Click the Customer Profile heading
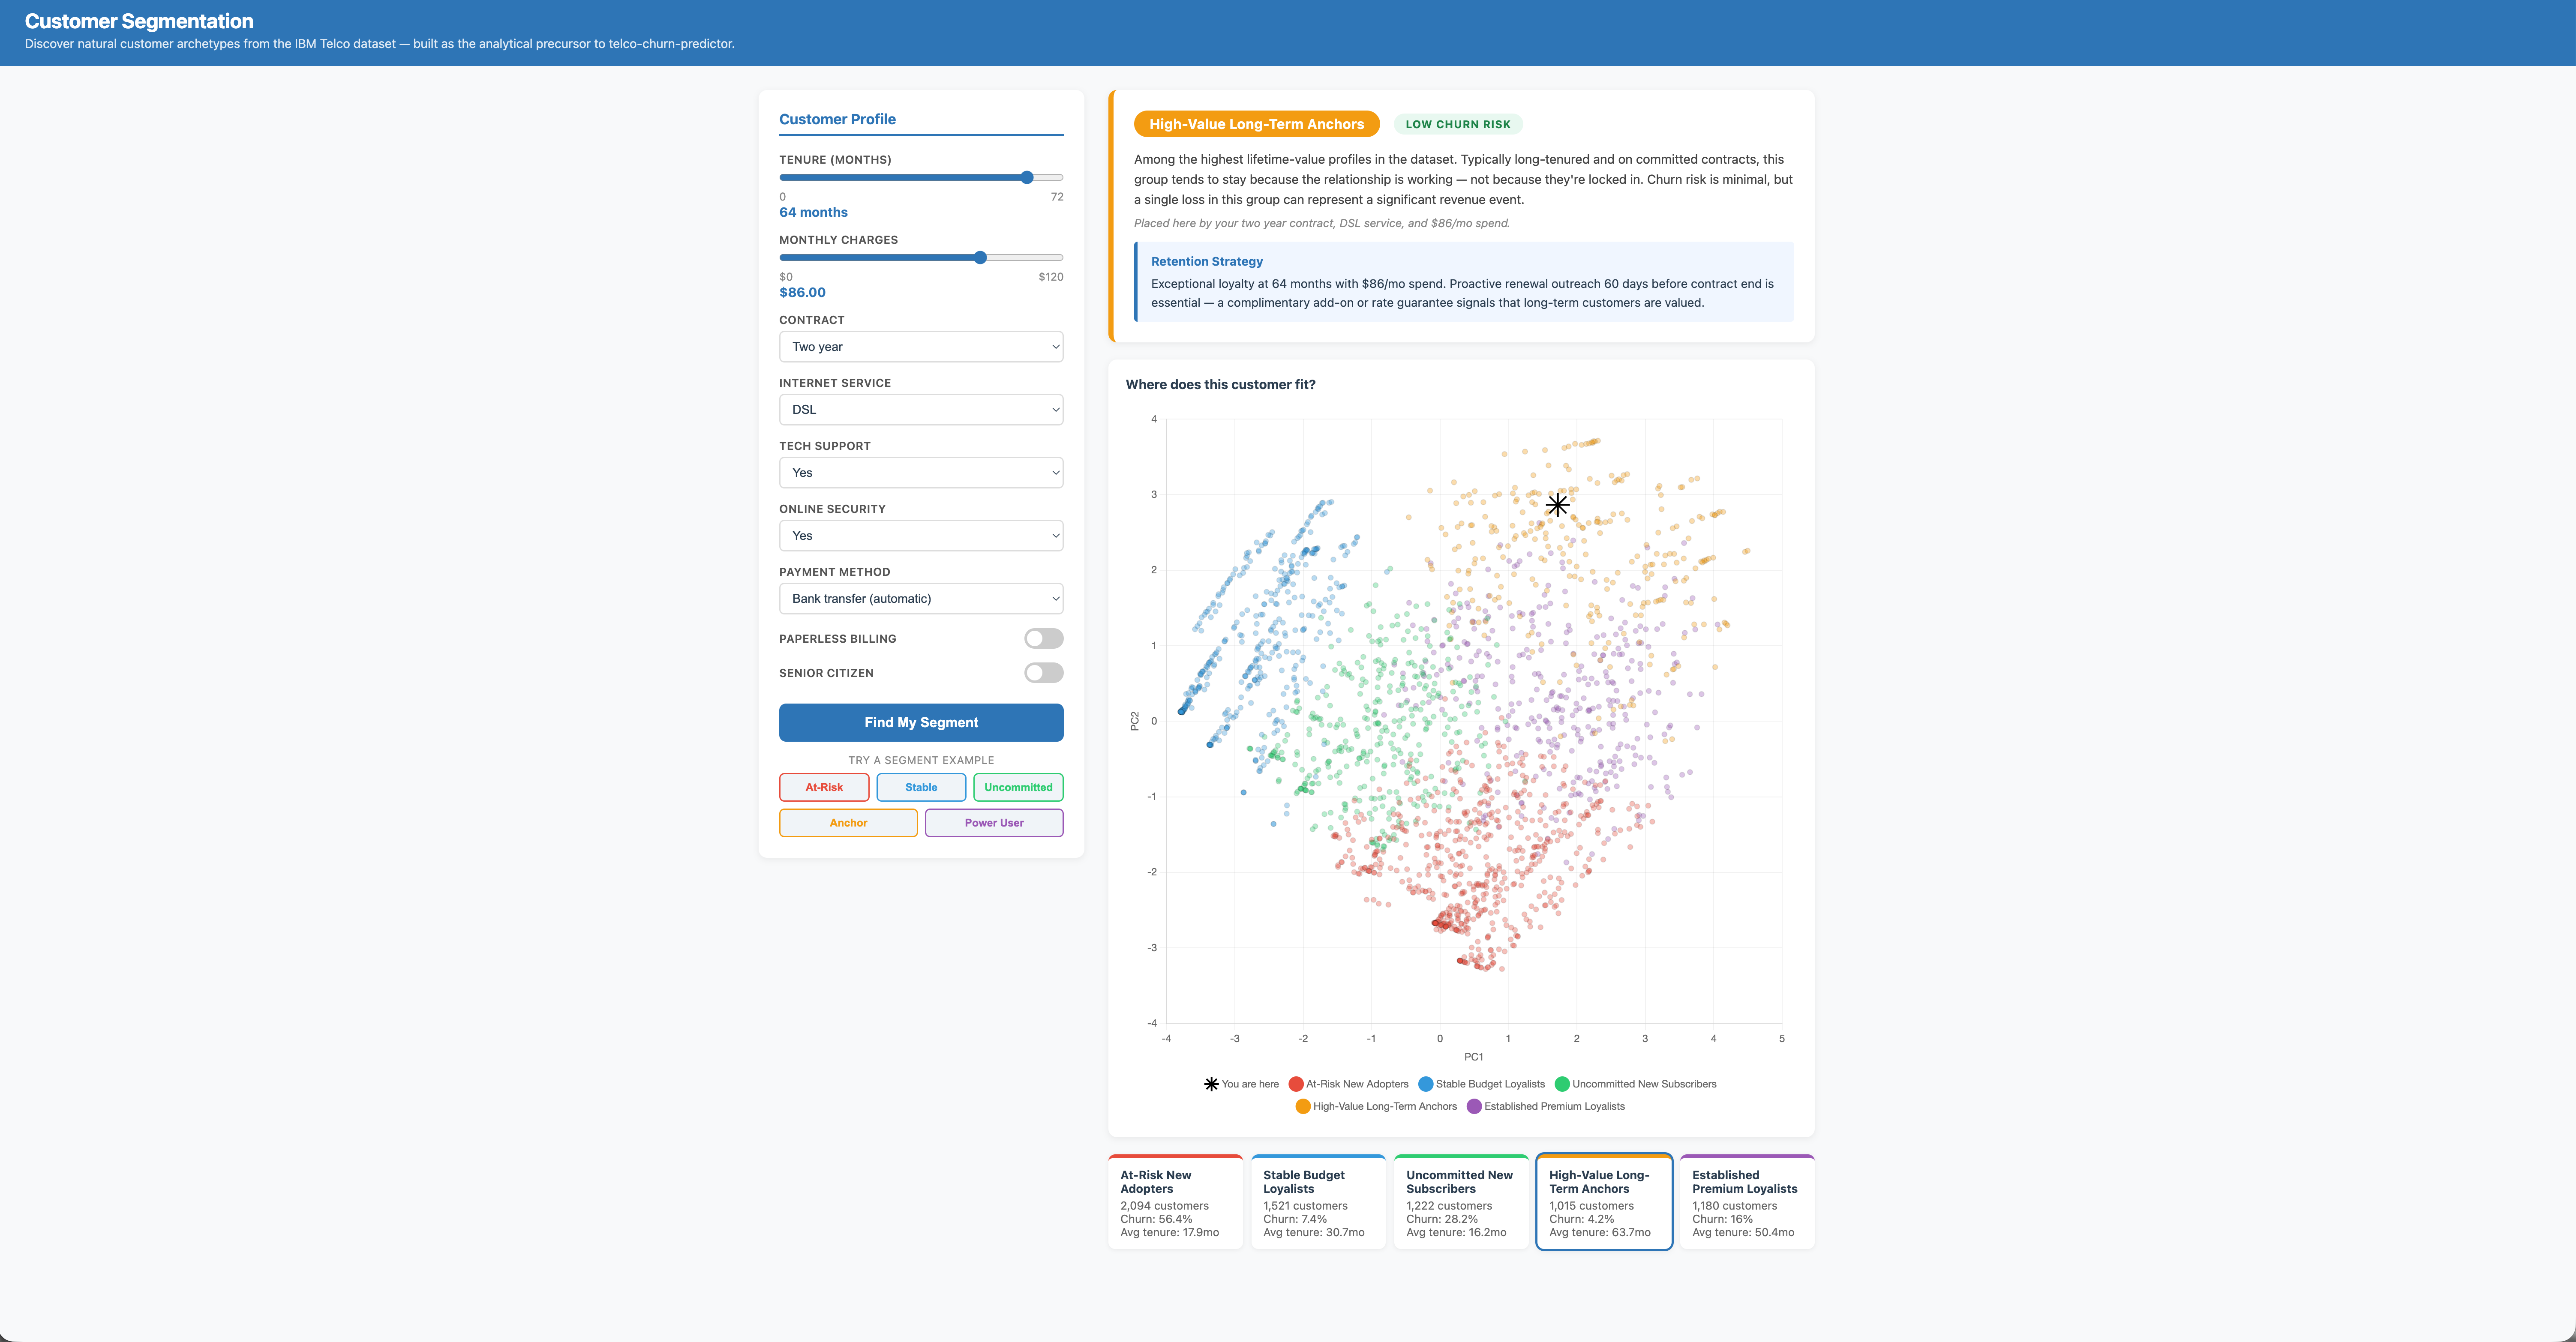The image size is (2576, 1342). (837, 119)
